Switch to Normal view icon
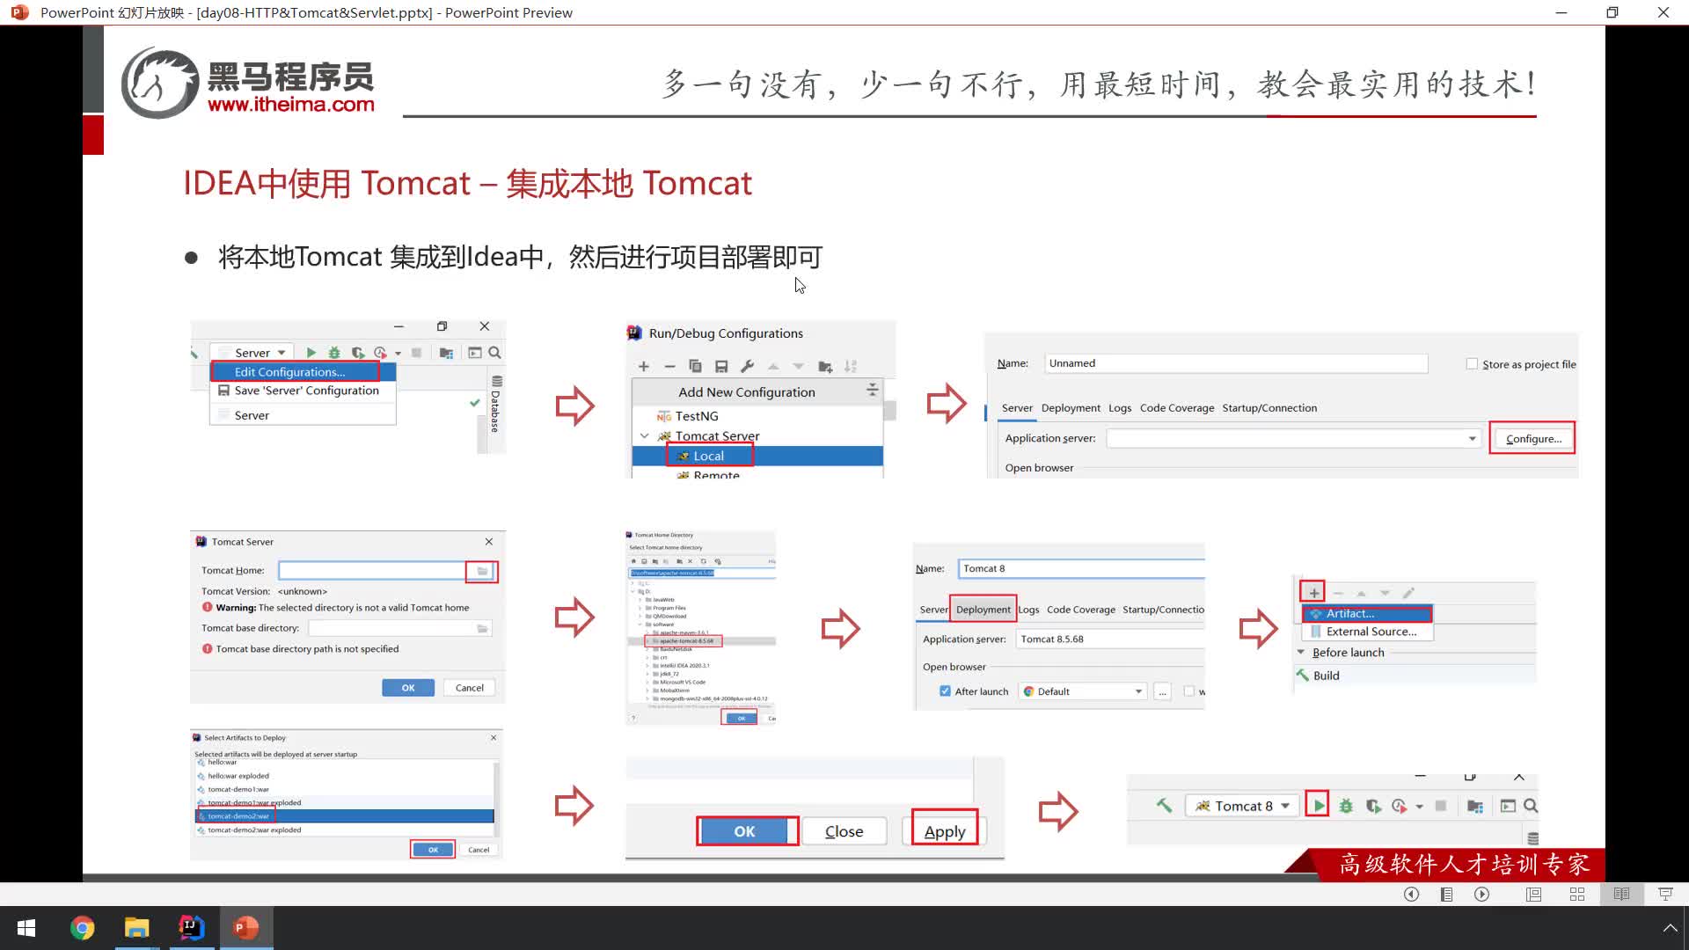 tap(1533, 894)
